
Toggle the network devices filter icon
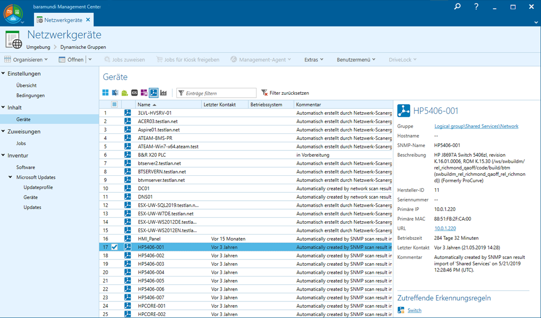click(x=153, y=93)
